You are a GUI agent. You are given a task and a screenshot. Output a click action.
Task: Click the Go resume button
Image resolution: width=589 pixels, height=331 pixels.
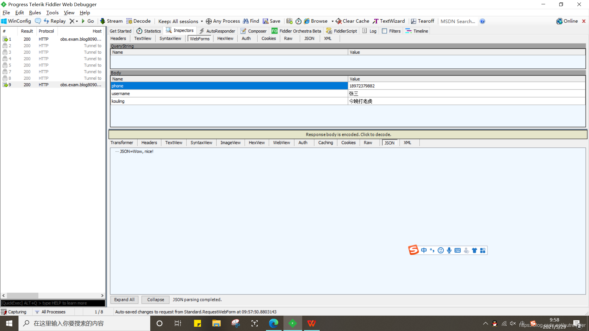point(88,21)
